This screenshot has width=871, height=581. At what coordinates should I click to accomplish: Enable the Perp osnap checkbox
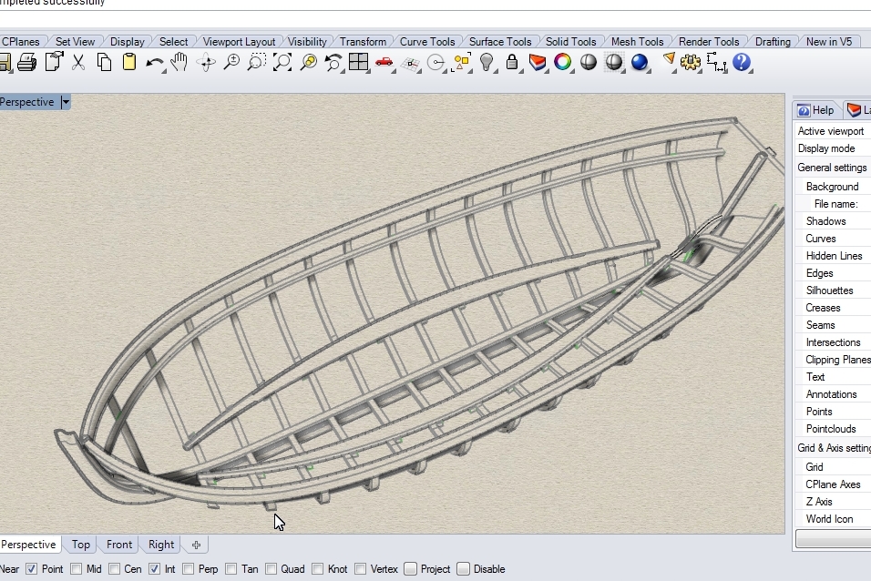pos(188,569)
